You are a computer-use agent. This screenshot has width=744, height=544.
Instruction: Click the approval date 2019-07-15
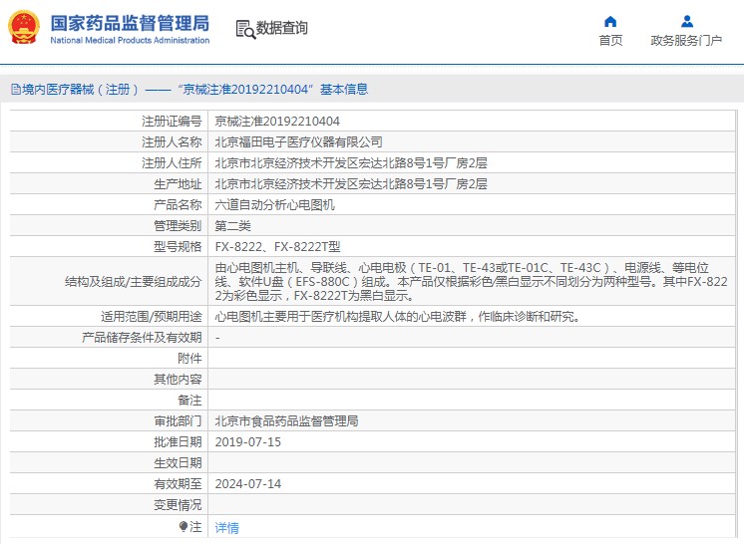248,441
